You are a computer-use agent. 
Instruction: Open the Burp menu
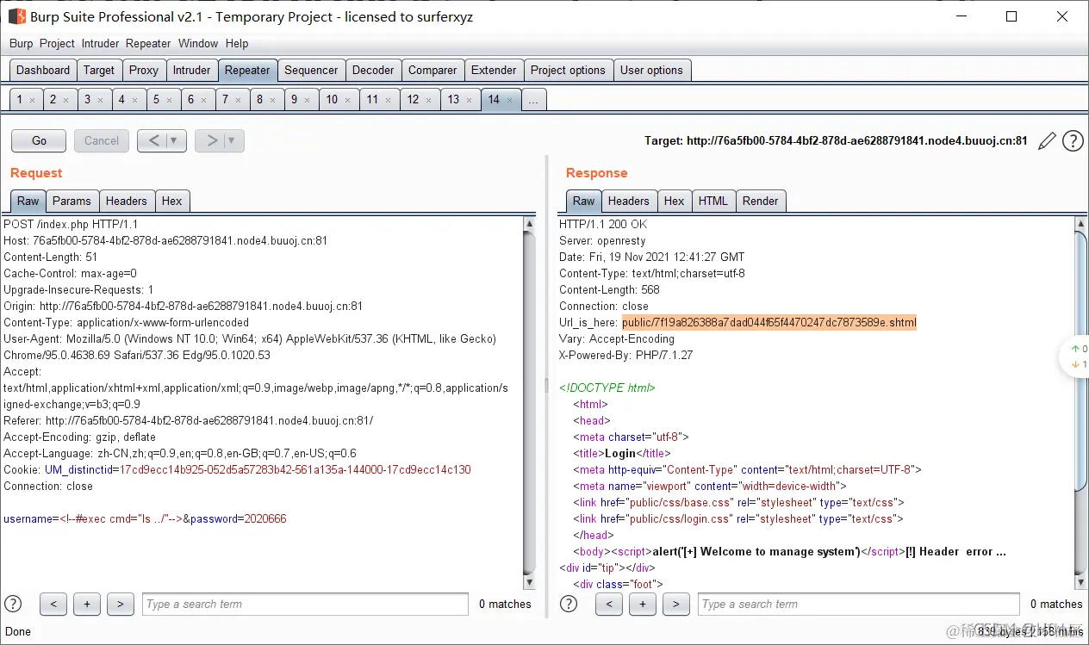22,43
